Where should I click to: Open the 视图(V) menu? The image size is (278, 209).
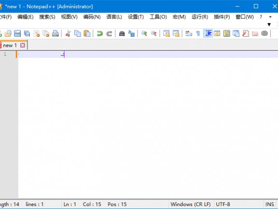point(69,17)
